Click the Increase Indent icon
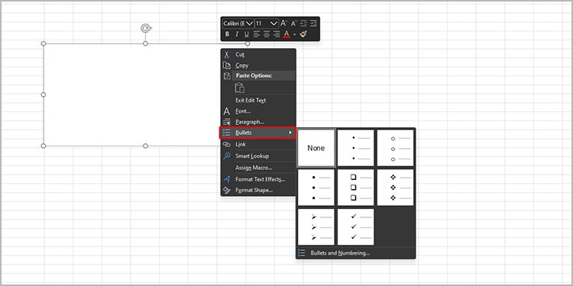The height and width of the screenshot is (286, 573). [x=313, y=24]
